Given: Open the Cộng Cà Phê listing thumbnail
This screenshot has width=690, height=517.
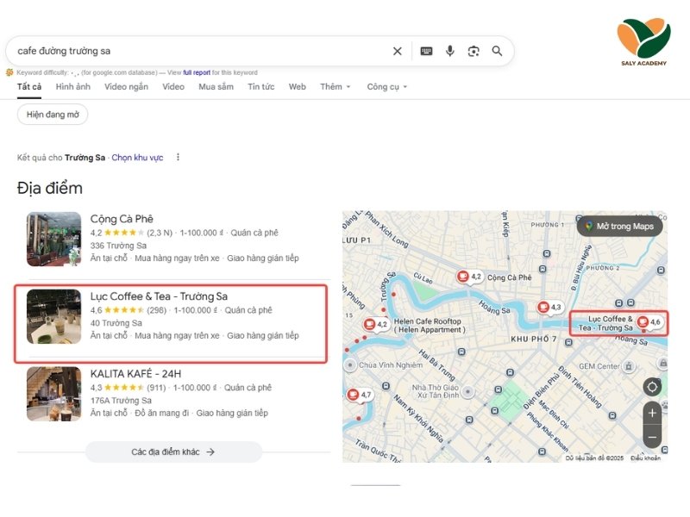Looking at the screenshot, I should pyautogui.click(x=53, y=240).
